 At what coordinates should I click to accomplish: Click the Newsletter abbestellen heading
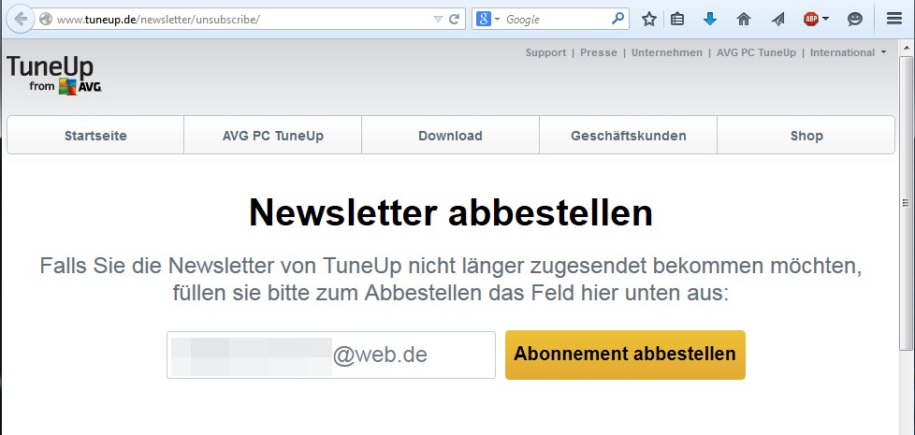(x=451, y=213)
